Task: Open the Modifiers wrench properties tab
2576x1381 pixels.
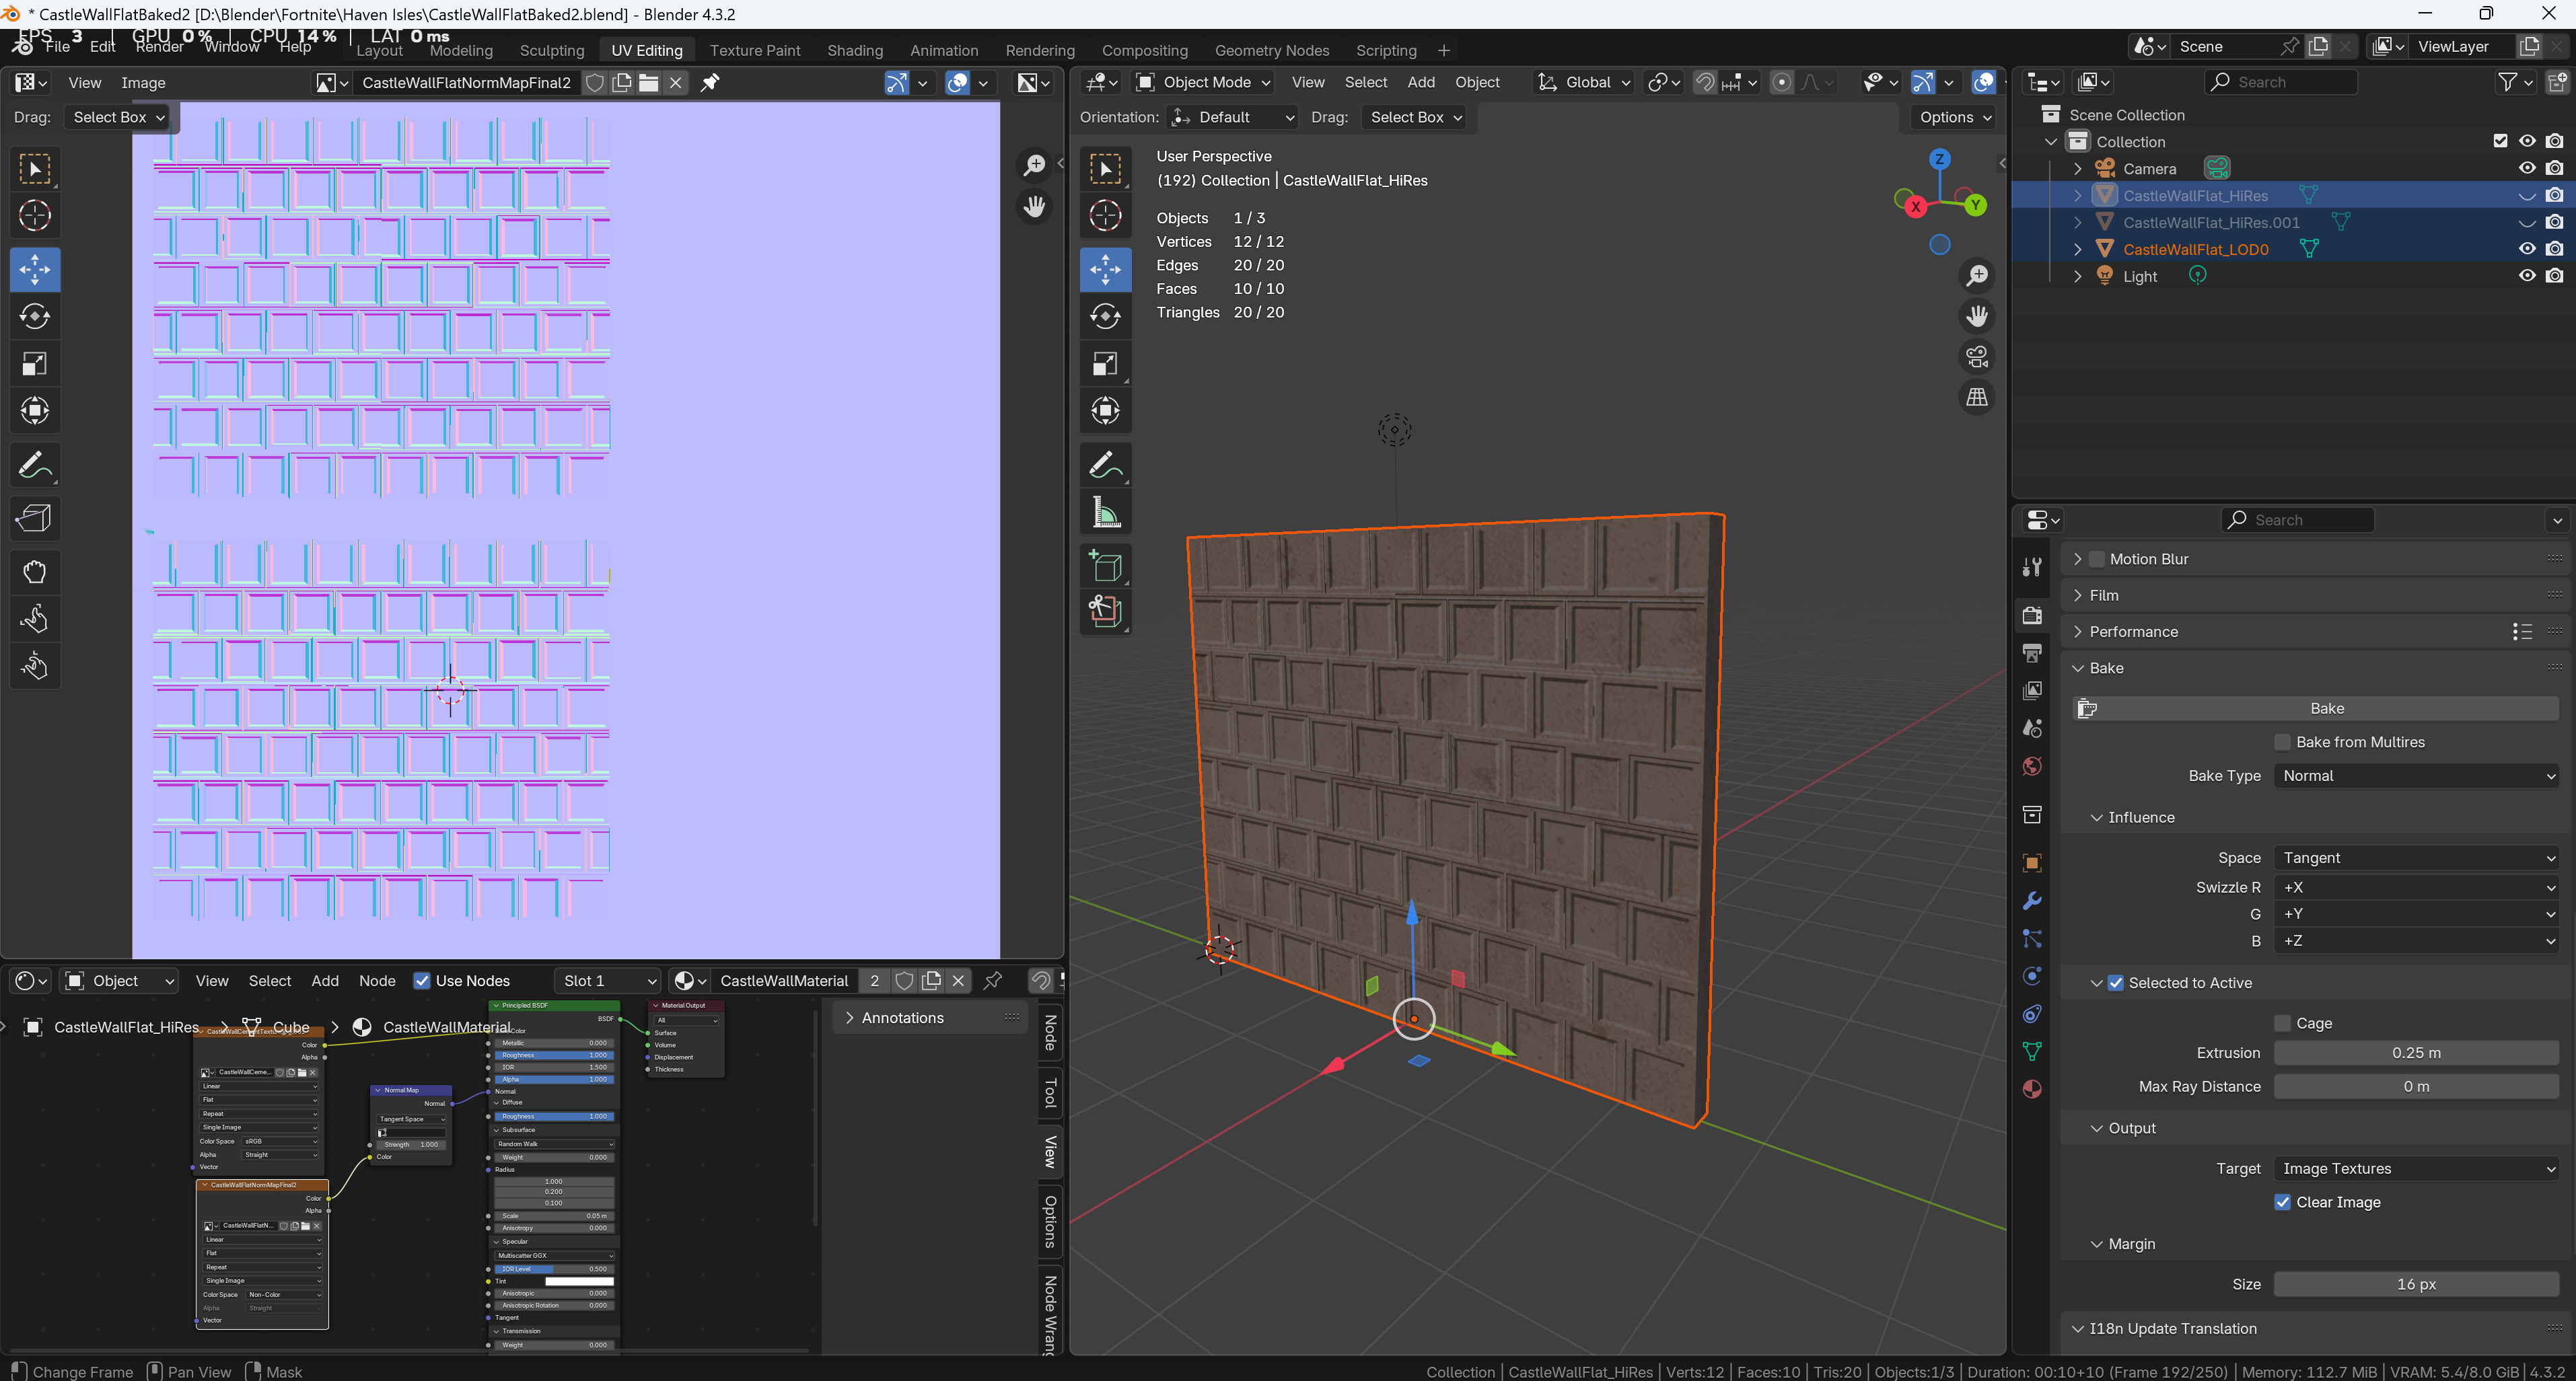Action: 2031,901
